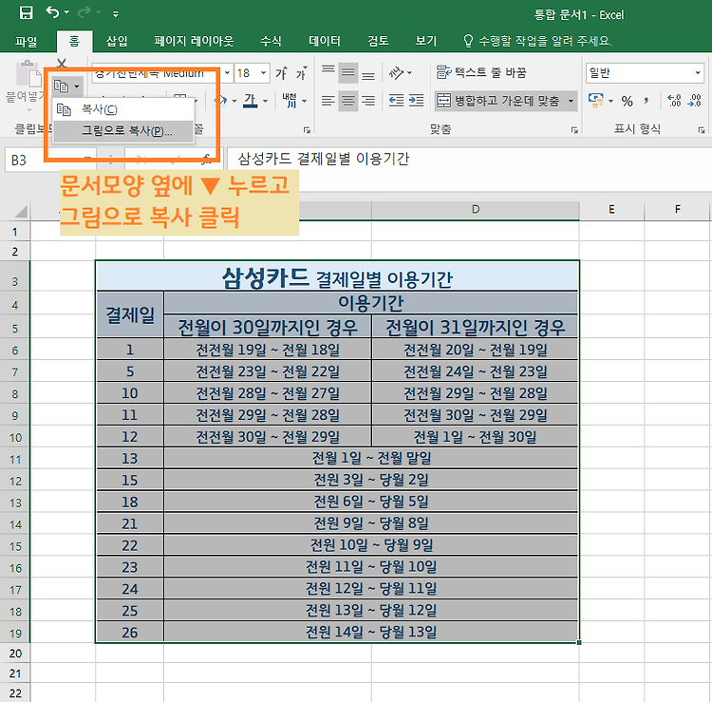
Task: Select column E header
Action: 611,210
